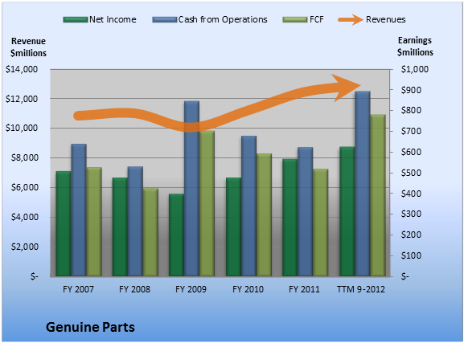Click the $600 earnings axis value
464x343 pixels.
click(x=411, y=153)
